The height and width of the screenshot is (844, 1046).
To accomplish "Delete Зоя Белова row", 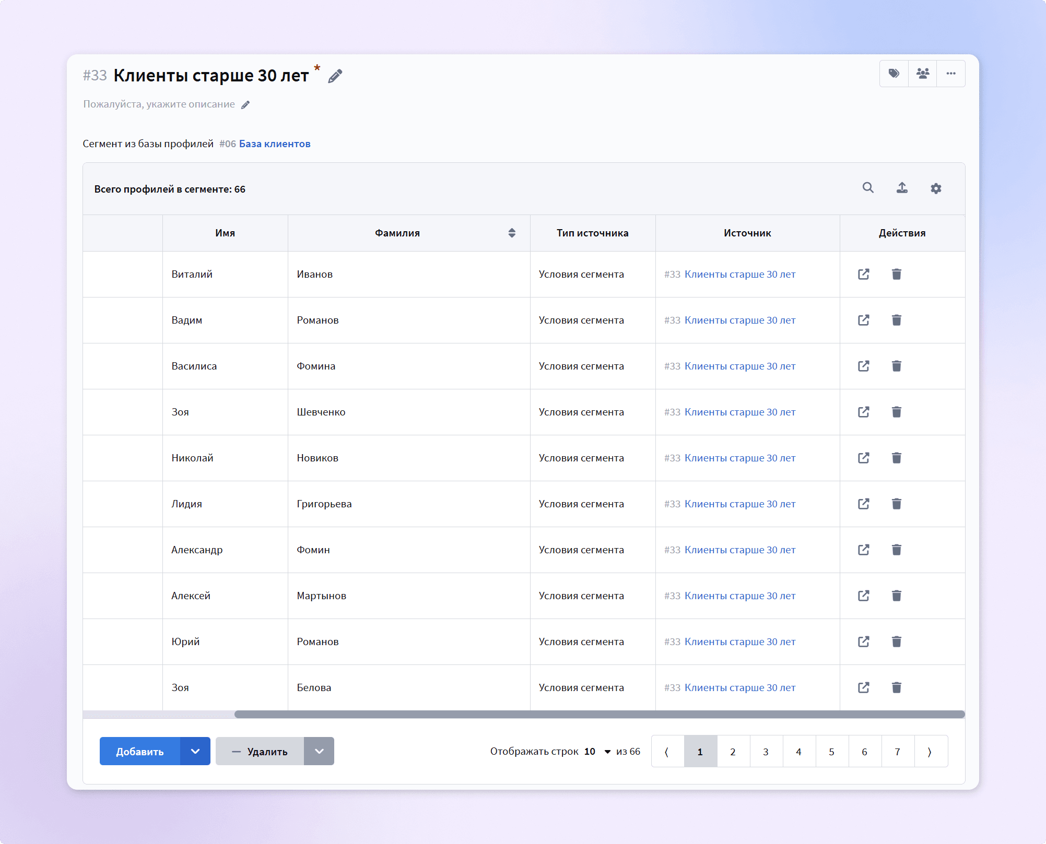I will [x=897, y=687].
